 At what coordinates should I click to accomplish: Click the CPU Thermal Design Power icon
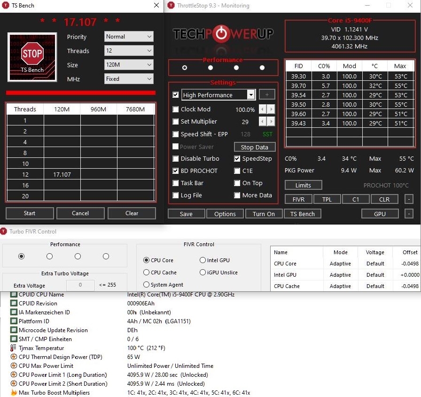14,357
